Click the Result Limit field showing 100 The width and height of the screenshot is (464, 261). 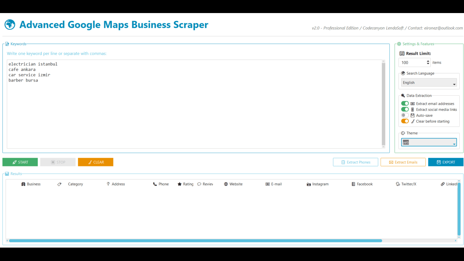(414, 62)
